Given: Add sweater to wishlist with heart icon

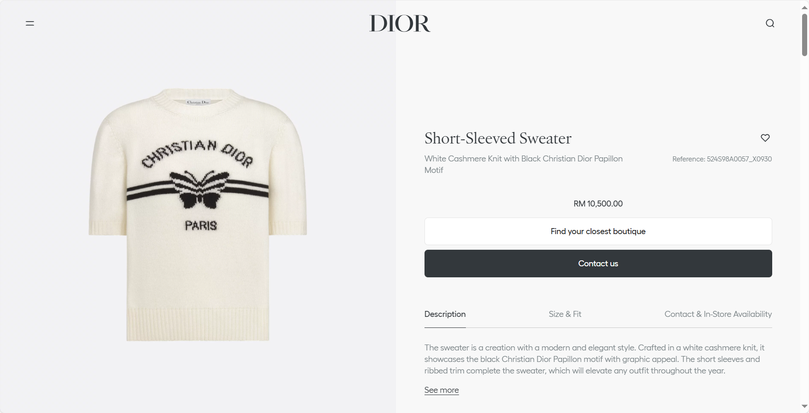Looking at the screenshot, I should 765,138.
